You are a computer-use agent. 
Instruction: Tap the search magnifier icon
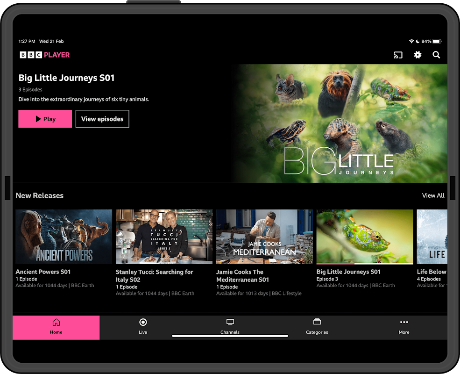(436, 55)
